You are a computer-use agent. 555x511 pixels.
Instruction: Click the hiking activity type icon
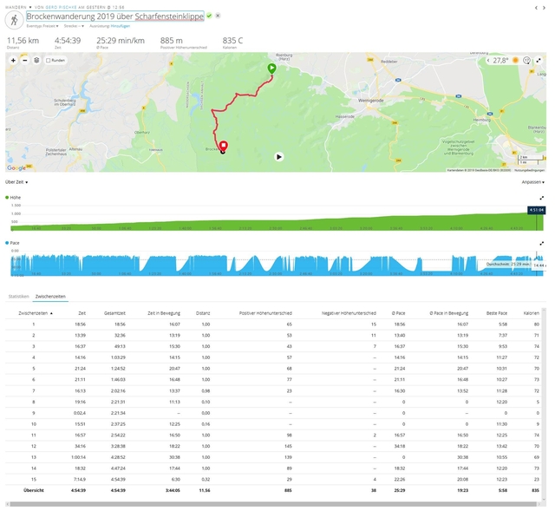pyautogui.click(x=13, y=18)
